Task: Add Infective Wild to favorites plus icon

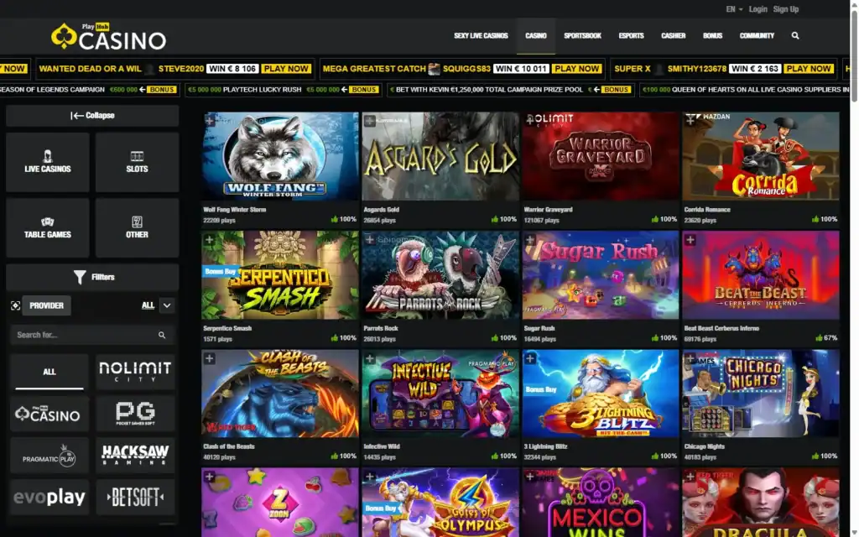Action: 370,358
